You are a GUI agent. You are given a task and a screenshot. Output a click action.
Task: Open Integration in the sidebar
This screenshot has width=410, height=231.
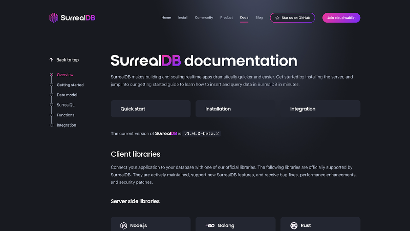coord(66,125)
